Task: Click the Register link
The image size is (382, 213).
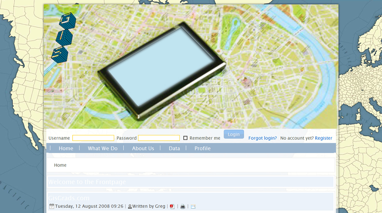Action: [x=323, y=138]
